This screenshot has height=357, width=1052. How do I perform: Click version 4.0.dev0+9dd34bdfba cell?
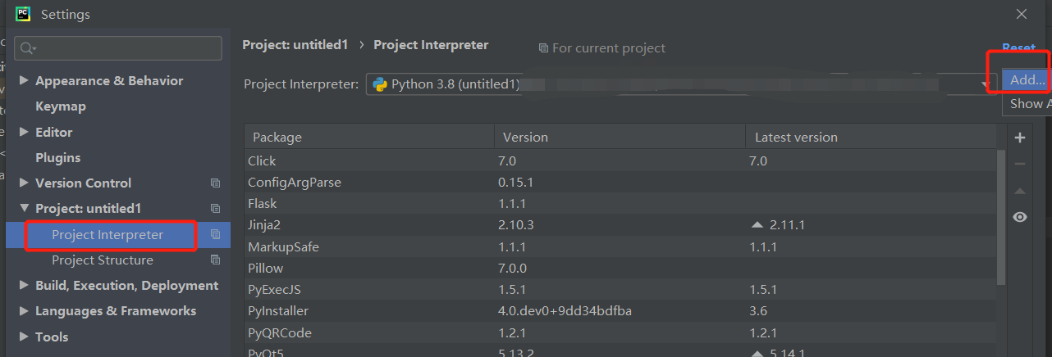click(x=565, y=311)
